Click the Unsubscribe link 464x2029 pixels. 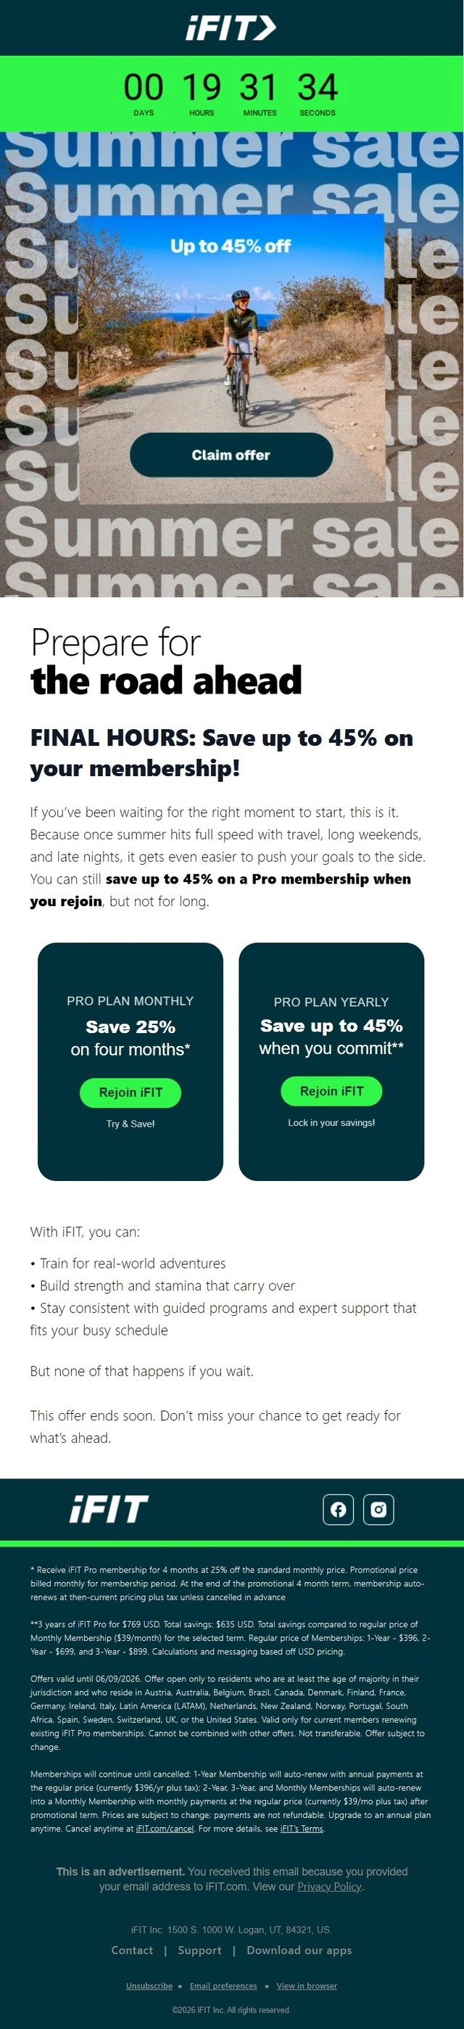coord(149,1985)
